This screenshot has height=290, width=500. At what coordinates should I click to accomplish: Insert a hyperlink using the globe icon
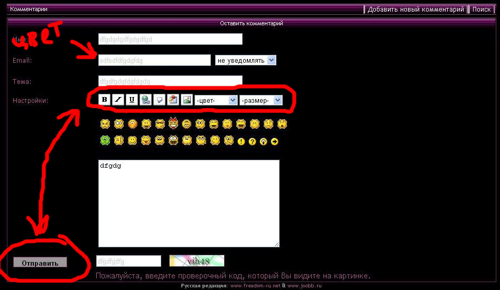click(145, 100)
